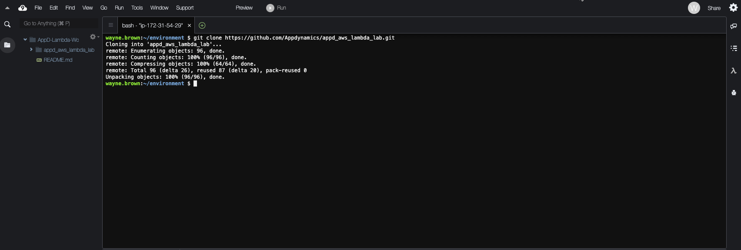The image size is (741, 250).
Task: Collapse the menu bar with up arrow
Action: tap(7, 8)
